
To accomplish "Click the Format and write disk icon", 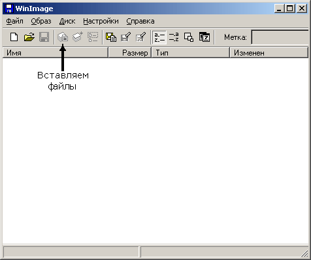I will pos(140,37).
